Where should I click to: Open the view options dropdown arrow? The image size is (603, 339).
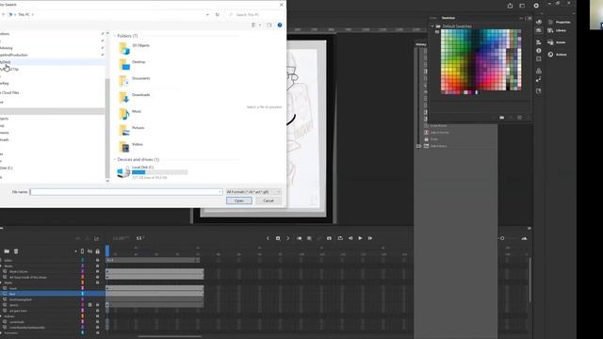tap(260, 25)
